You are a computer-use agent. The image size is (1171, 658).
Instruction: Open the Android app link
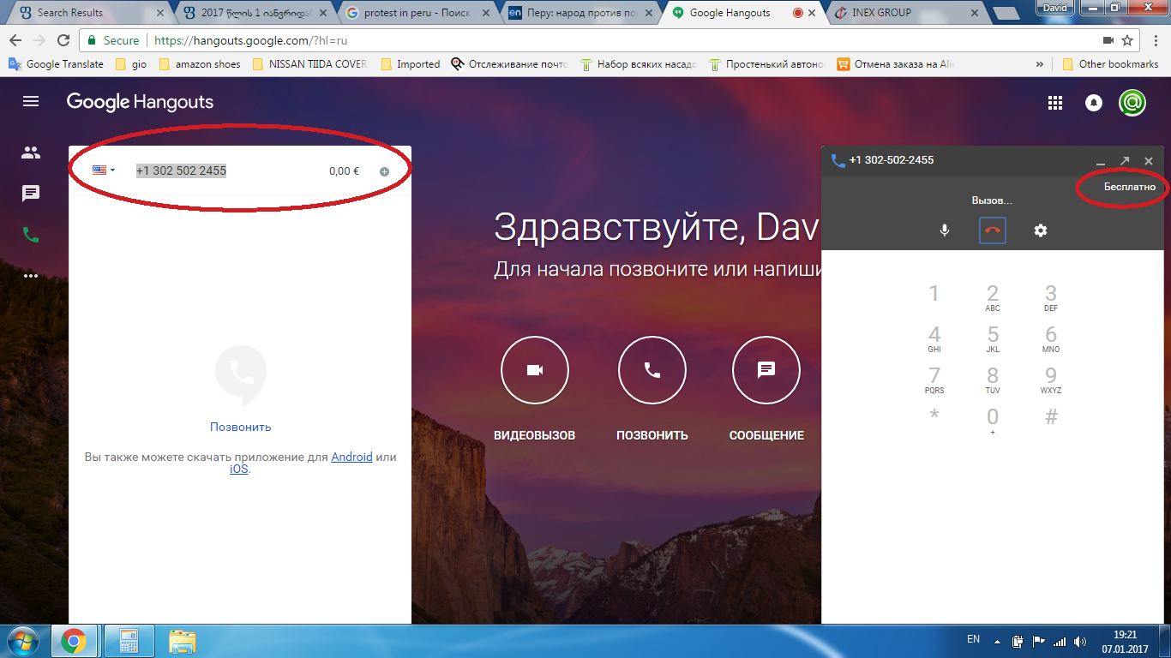coord(351,457)
